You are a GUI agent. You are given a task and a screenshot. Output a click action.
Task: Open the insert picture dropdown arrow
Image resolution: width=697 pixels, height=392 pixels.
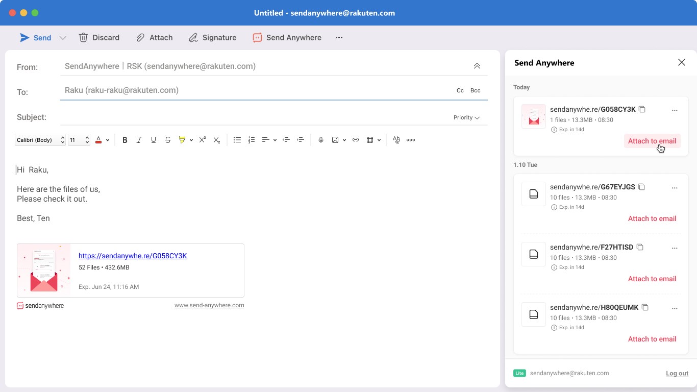pyautogui.click(x=344, y=140)
